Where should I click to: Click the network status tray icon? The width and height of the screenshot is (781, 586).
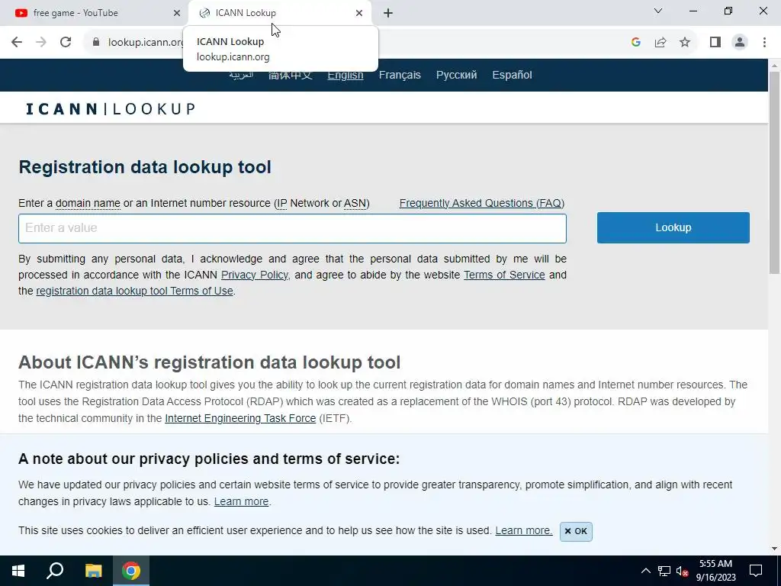[x=664, y=571]
